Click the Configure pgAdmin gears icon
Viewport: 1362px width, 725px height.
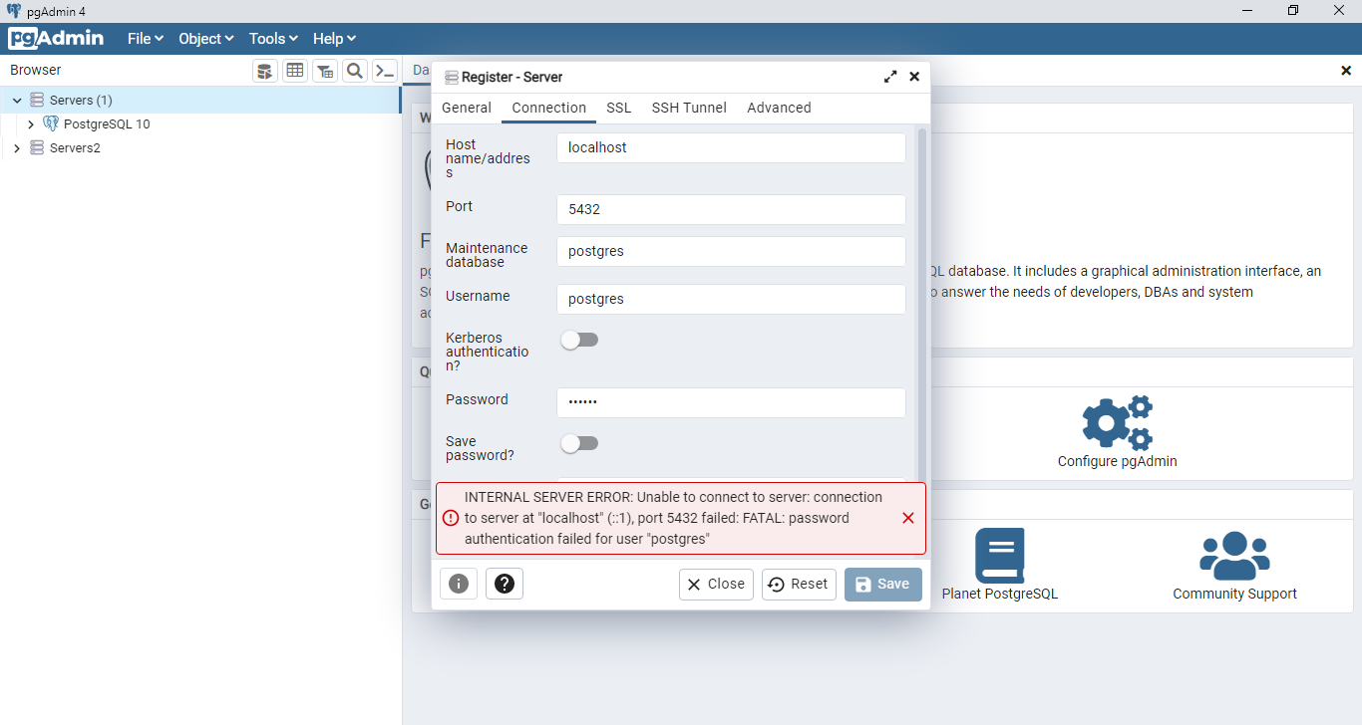click(x=1117, y=423)
